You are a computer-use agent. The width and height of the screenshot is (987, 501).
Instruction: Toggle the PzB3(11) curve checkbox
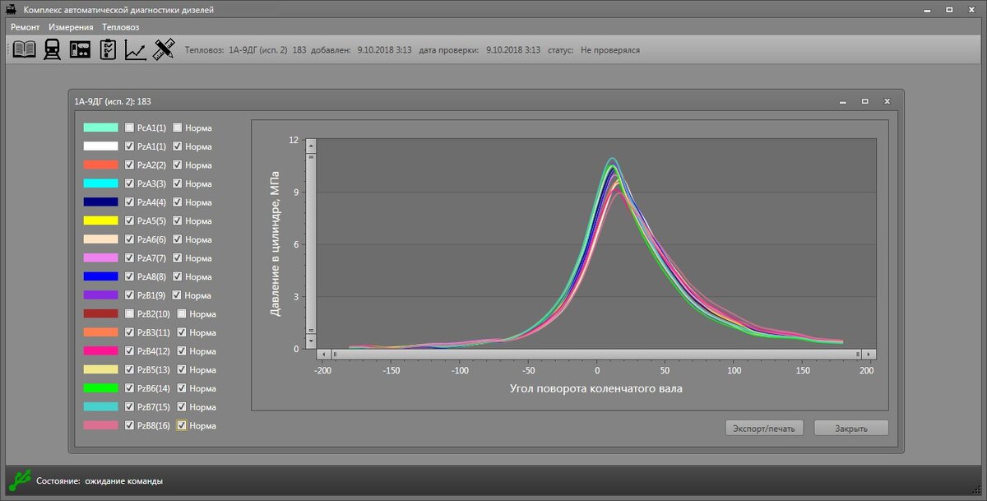[129, 332]
